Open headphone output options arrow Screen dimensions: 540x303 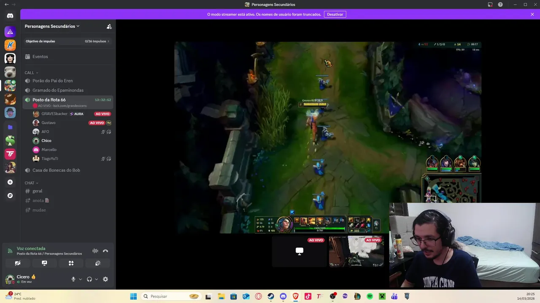click(96, 279)
